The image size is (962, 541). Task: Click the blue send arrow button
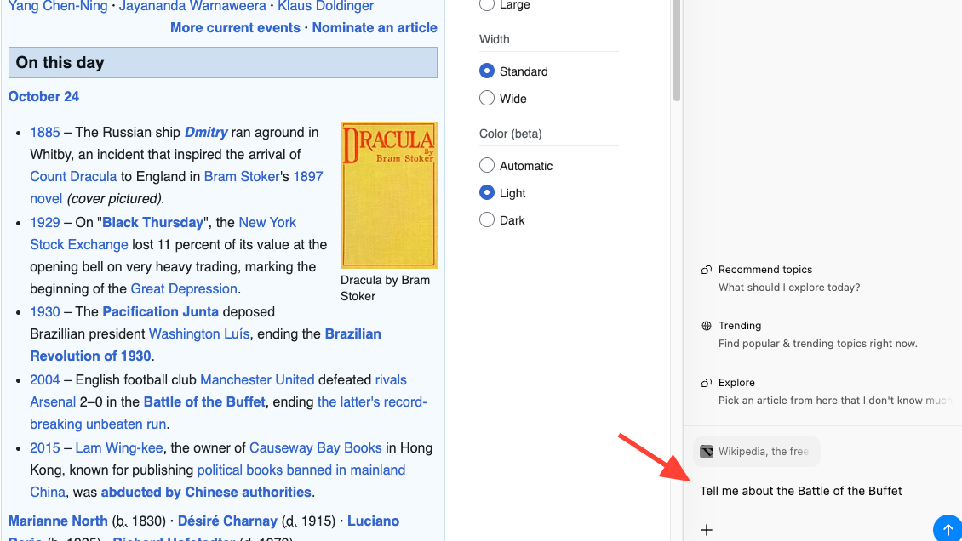click(x=948, y=529)
